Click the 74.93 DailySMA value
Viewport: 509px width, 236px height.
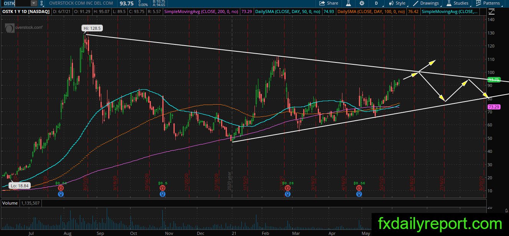(x=328, y=12)
